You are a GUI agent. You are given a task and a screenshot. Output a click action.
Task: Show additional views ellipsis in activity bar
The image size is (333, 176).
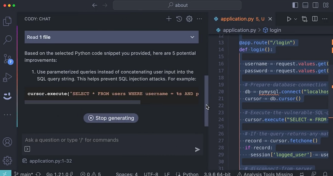(7, 115)
